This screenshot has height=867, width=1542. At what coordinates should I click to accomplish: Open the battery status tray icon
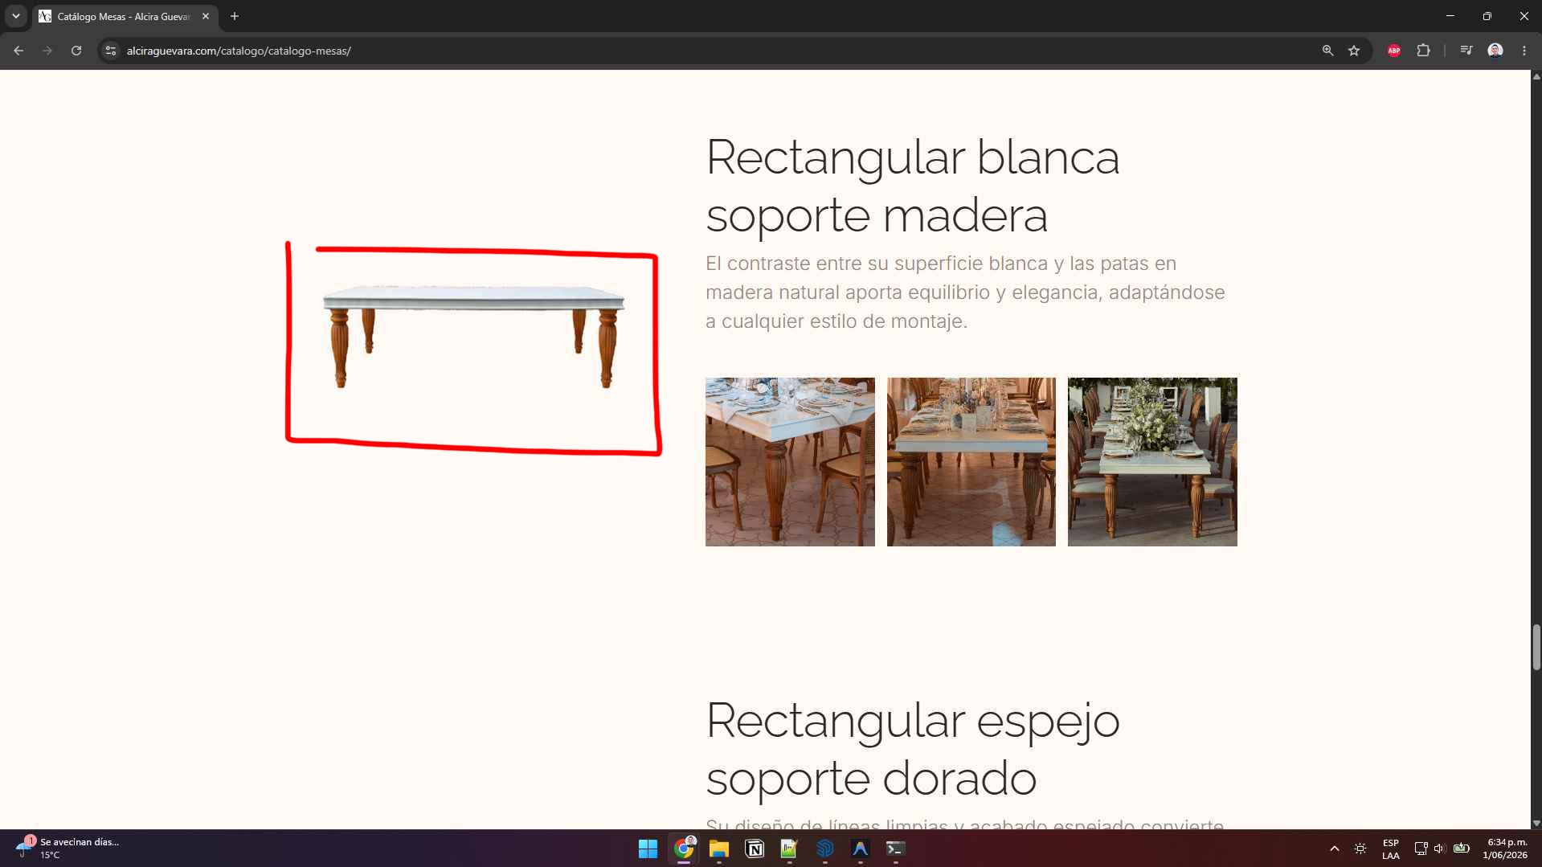tap(1462, 849)
